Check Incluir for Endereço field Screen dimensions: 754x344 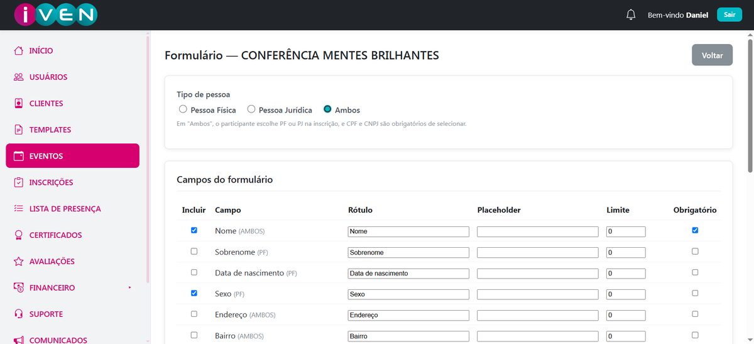tap(194, 314)
